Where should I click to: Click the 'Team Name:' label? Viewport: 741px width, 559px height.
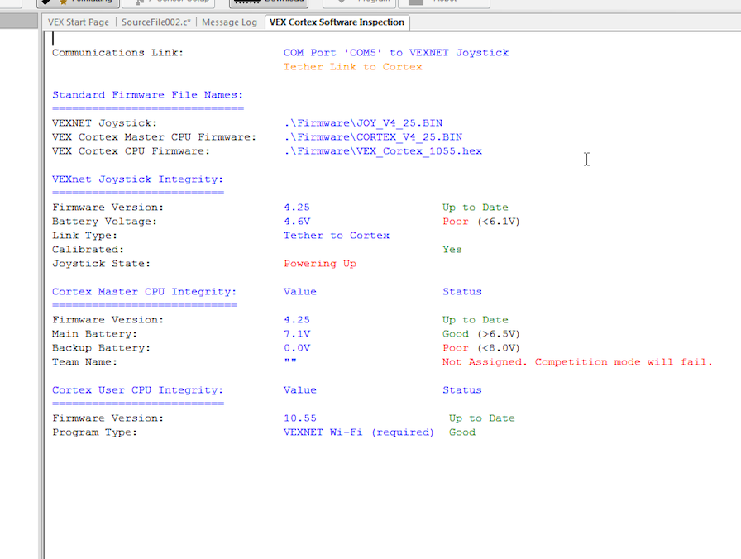[x=84, y=362]
